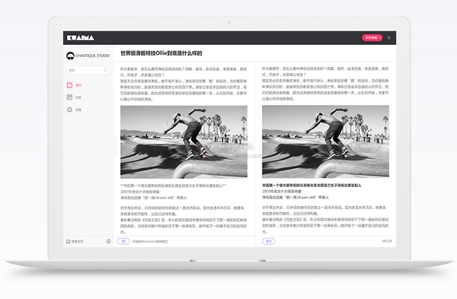457x299 pixels.
Task: Click the asterisk-wrapped bold line in editor
Action: point(173,186)
